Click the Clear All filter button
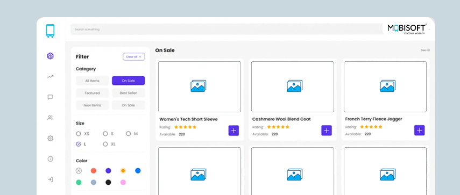Image resolution: width=460 pixels, height=195 pixels. tap(134, 57)
